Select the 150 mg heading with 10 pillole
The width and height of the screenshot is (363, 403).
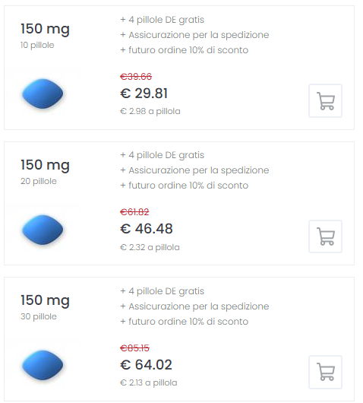[x=45, y=29]
